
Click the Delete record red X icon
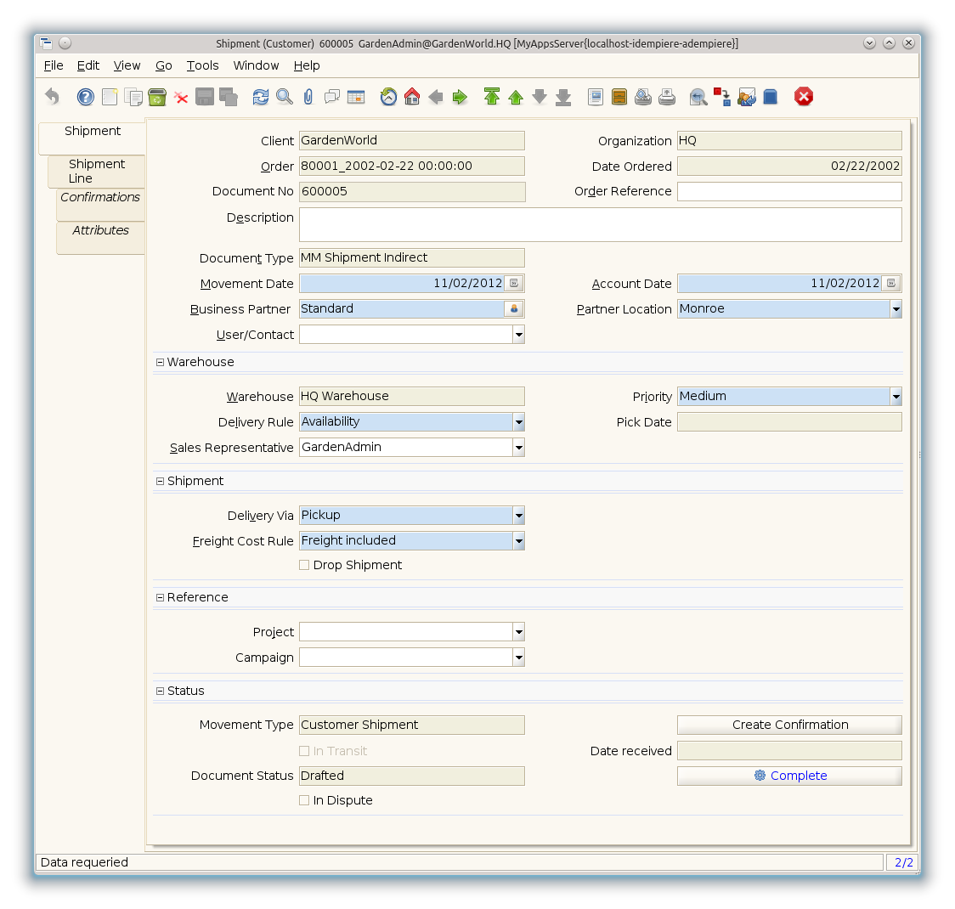coord(181,97)
